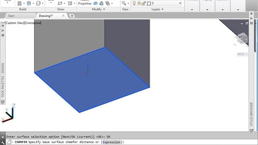Close the command line window
Screen dimensions: 258x145
3,137
